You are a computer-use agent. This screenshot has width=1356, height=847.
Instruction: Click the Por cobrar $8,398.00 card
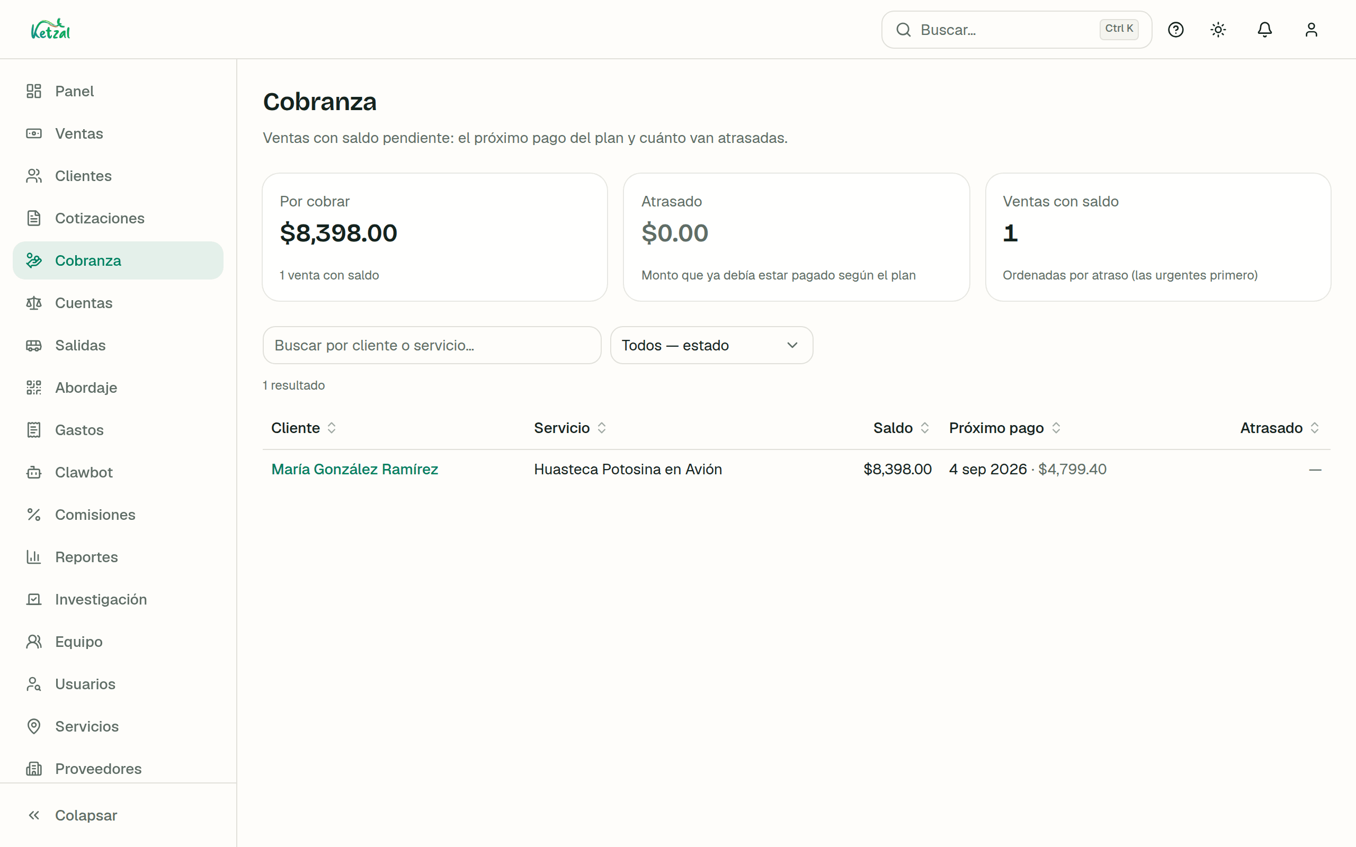click(435, 237)
